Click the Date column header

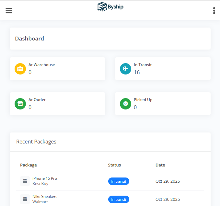[160, 165]
